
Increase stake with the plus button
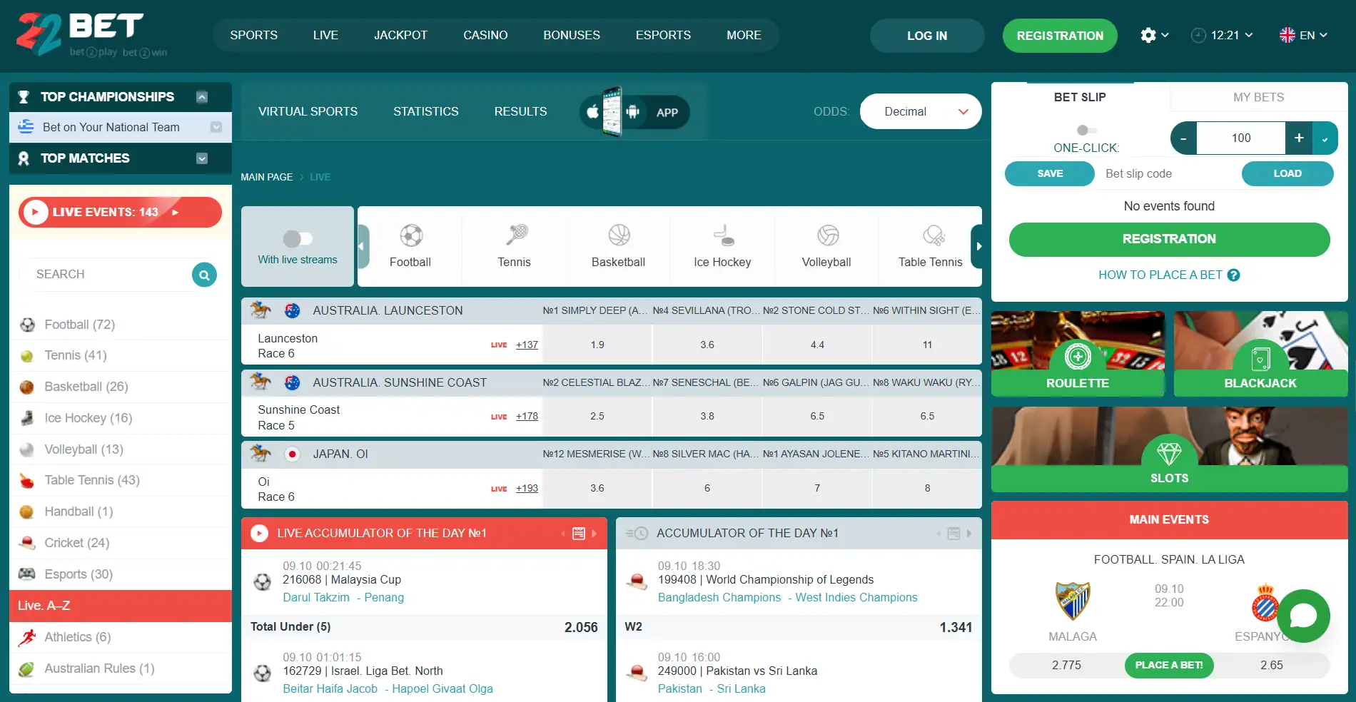[1299, 138]
